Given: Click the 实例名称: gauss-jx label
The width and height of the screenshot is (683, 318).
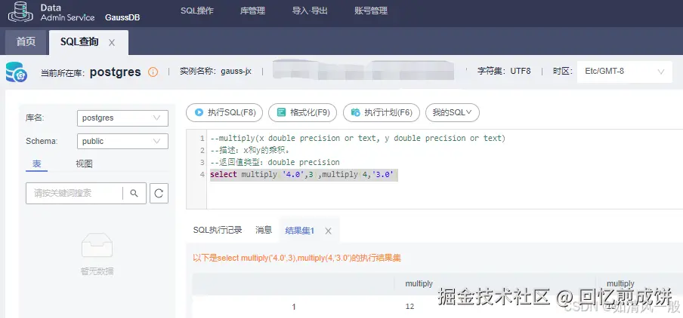Looking at the screenshot, I should 215,72.
